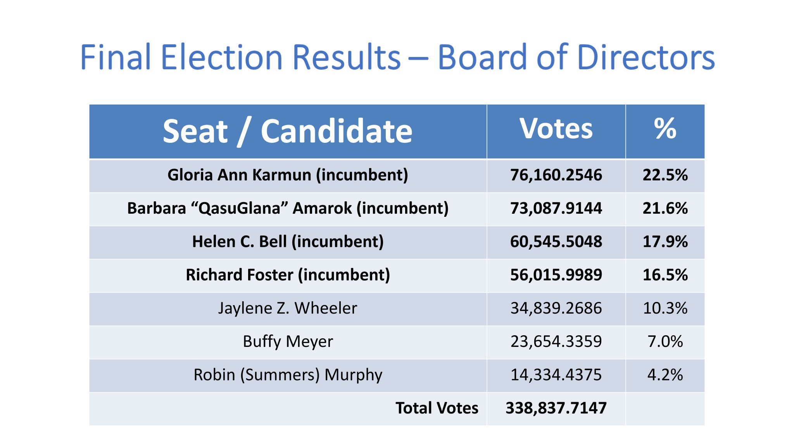Click vote count 73,087.9144
Image resolution: width=794 pixels, height=446 pixels.
(x=556, y=208)
